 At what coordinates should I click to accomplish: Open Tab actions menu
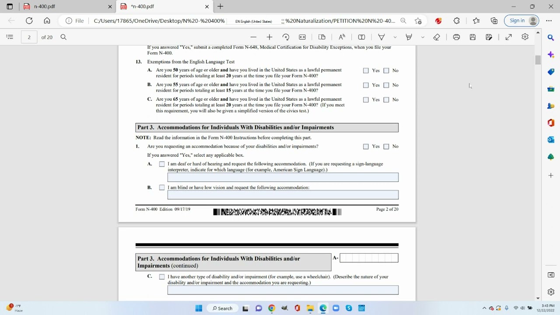(x=10, y=7)
